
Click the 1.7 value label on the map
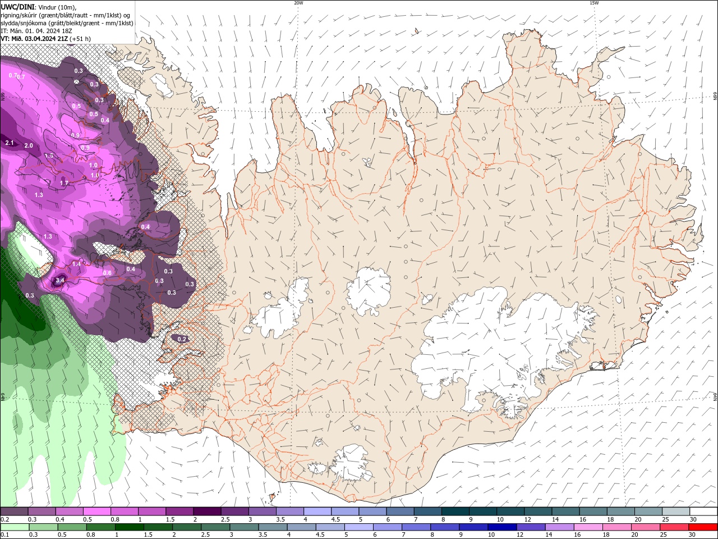[x=64, y=183]
